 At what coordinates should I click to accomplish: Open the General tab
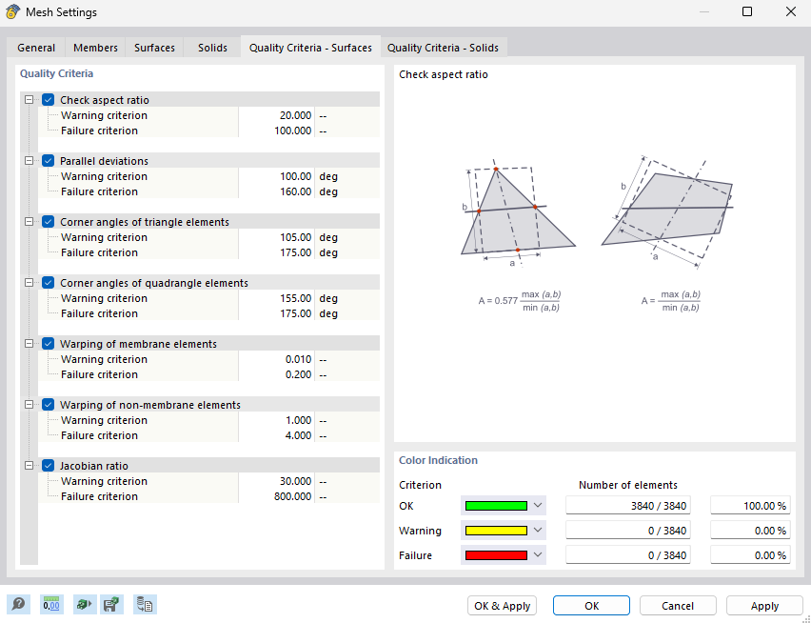pos(35,47)
